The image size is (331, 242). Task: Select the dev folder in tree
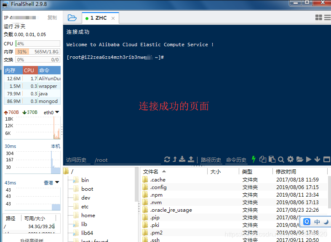(82, 198)
